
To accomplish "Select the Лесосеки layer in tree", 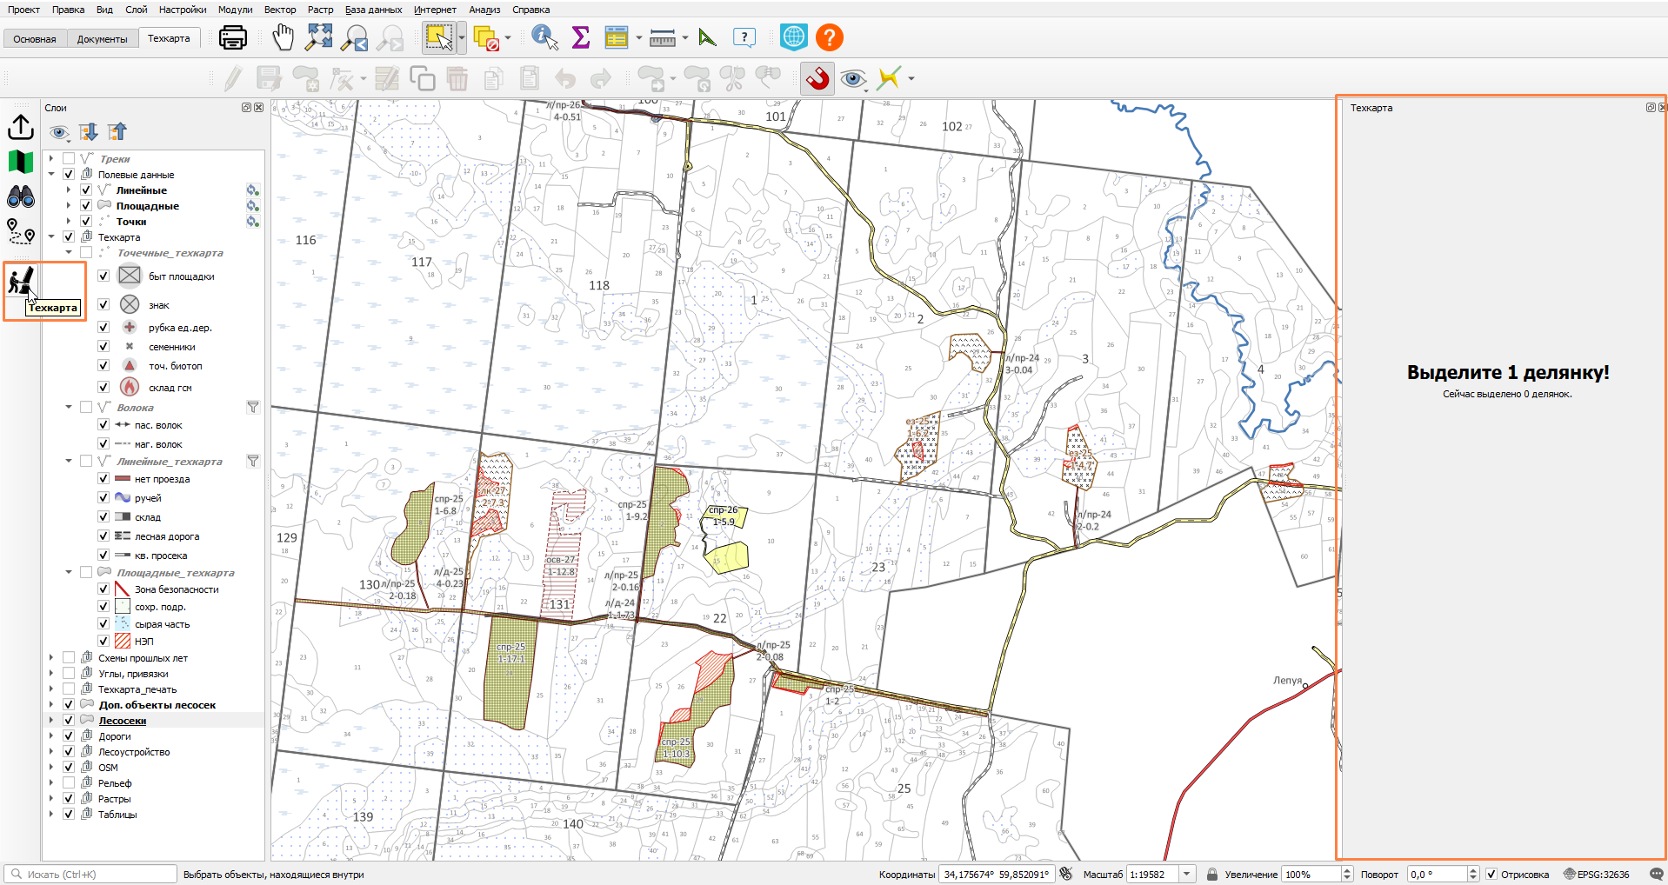I will click(x=123, y=721).
